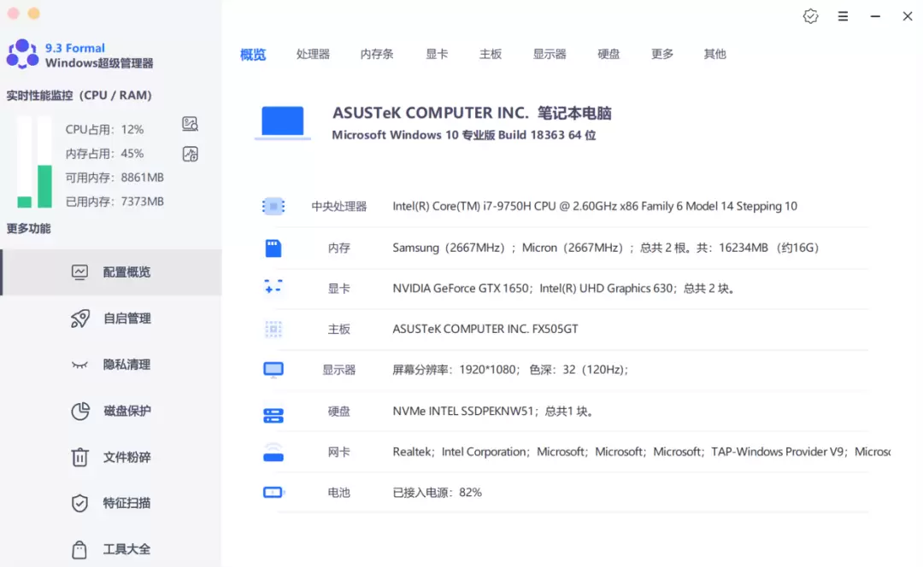The height and width of the screenshot is (567, 923).
Task: Open 磁盘保护 from the sidebar
Action: 111,411
